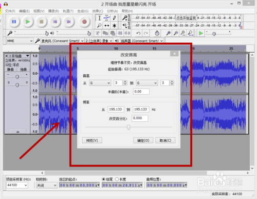The width and height of the screenshot is (257, 199).
Task: Skip to end of the track
Action: point(69,22)
